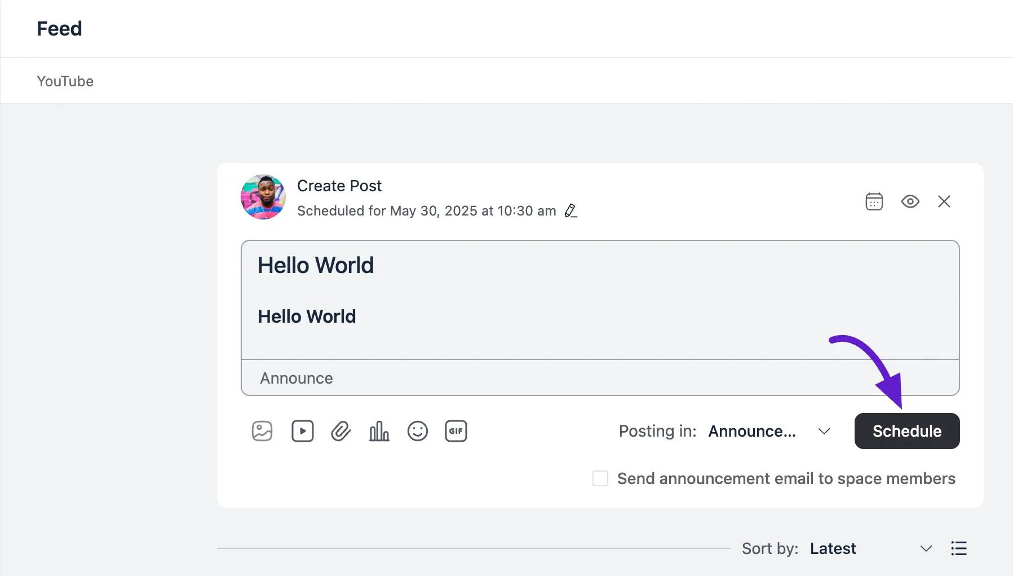Screen dimensions: 1013x576
Task: Enable send announcement email checkbox
Action: (x=600, y=478)
